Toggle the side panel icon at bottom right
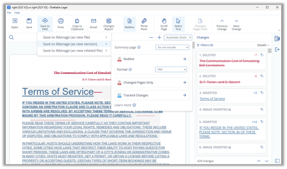The width and height of the screenshot is (287, 169). click(x=277, y=161)
